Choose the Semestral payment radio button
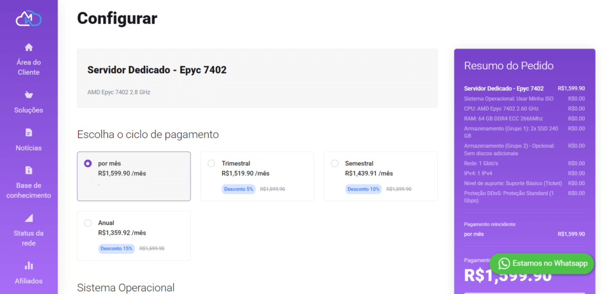 (335, 163)
